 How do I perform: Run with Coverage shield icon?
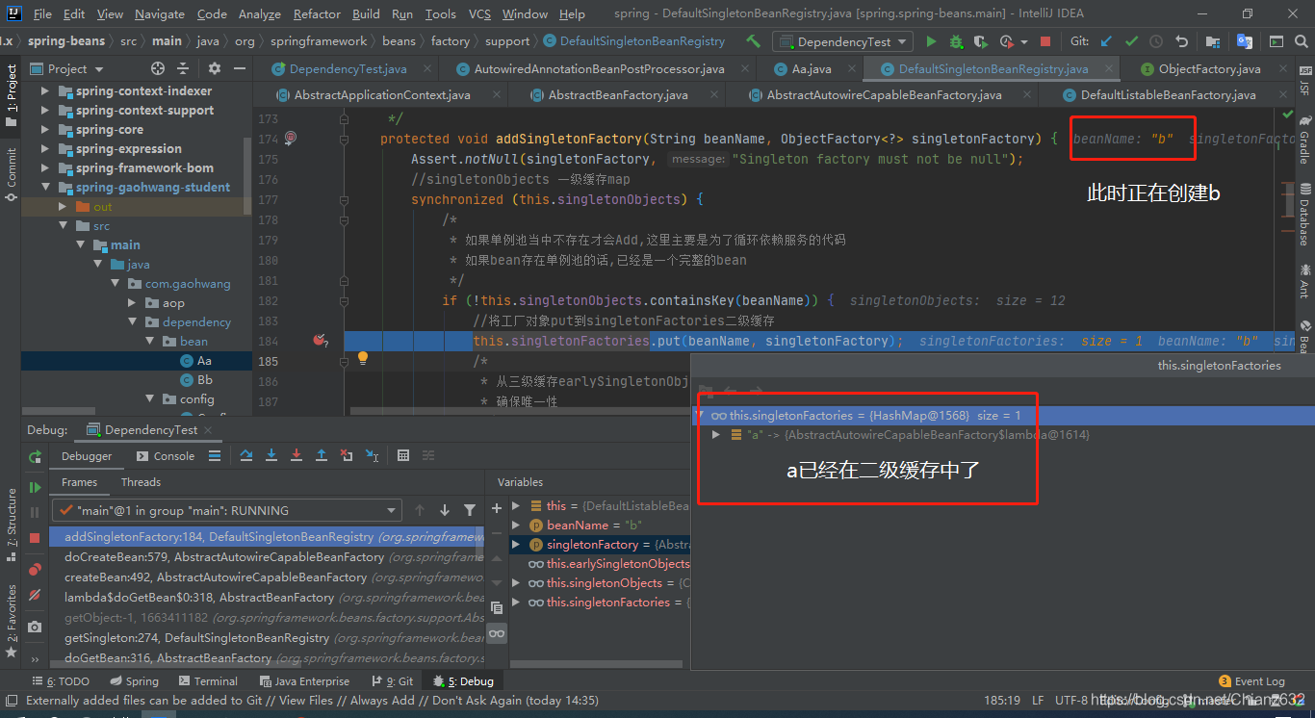coord(980,41)
